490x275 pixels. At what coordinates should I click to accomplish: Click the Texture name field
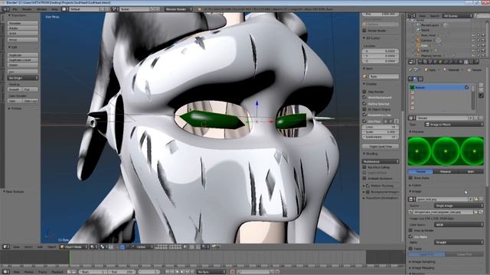coord(443,118)
